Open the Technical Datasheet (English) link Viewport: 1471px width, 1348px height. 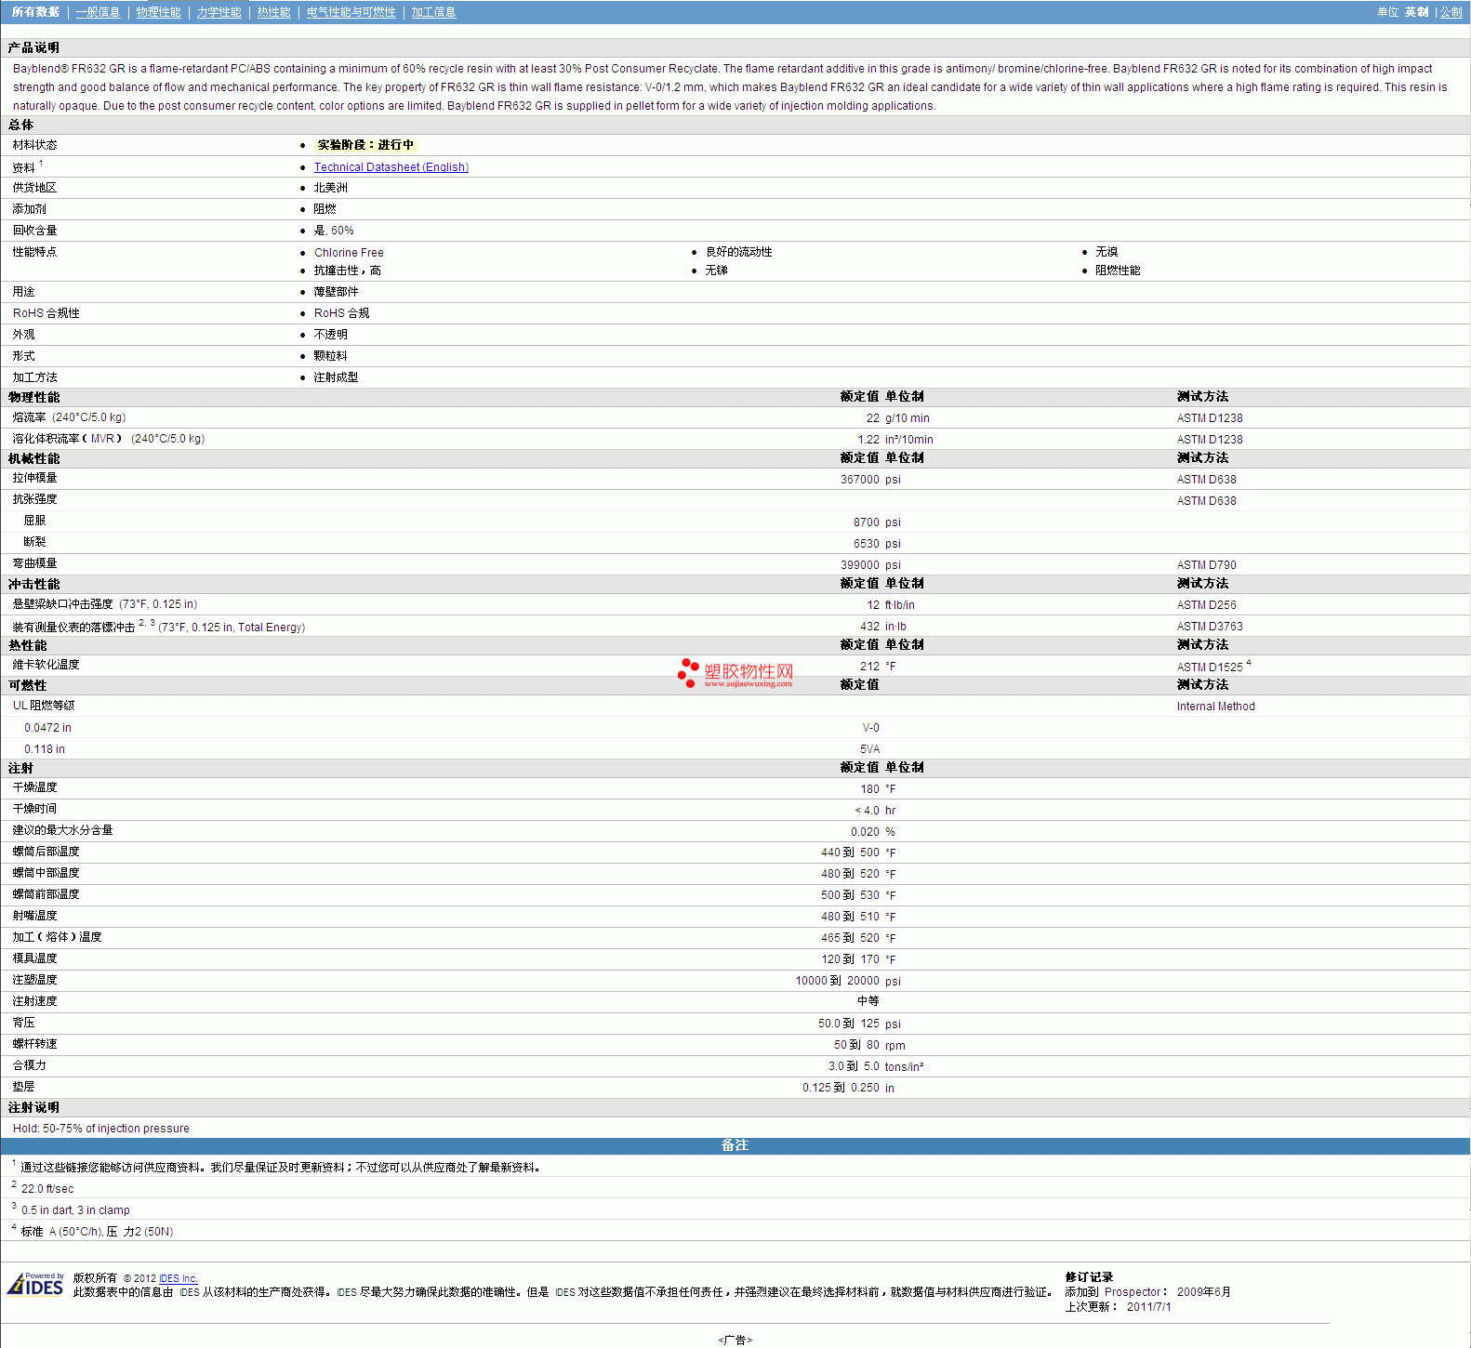391,167
